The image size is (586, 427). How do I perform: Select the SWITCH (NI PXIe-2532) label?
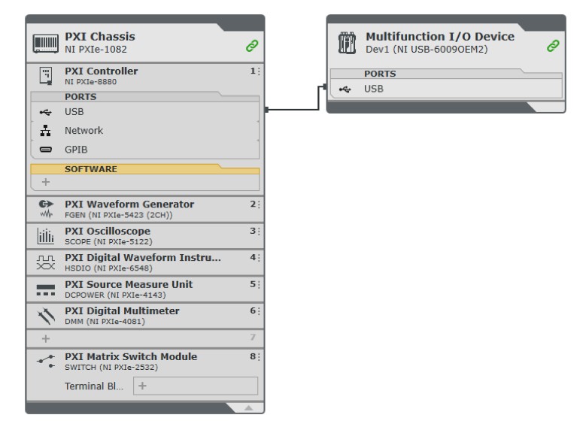coord(111,367)
